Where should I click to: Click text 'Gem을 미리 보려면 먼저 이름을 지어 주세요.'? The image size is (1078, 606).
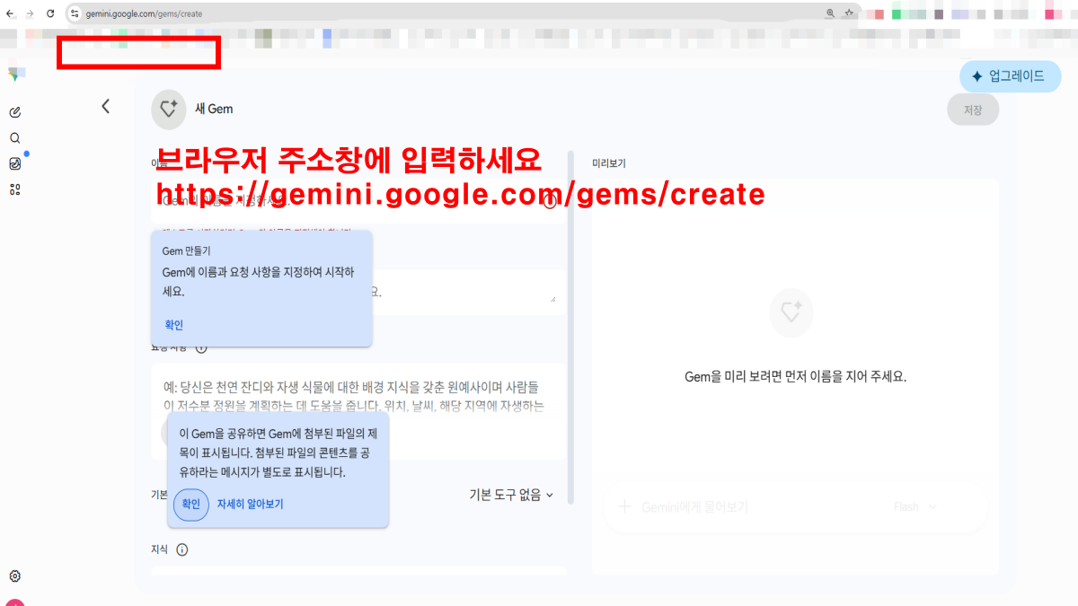795,377
